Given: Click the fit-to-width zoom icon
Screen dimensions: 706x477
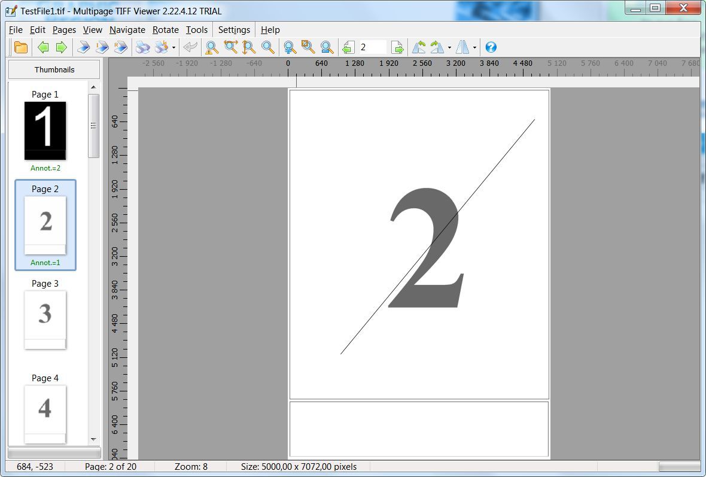Looking at the screenshot, I should tap(230, 47).
